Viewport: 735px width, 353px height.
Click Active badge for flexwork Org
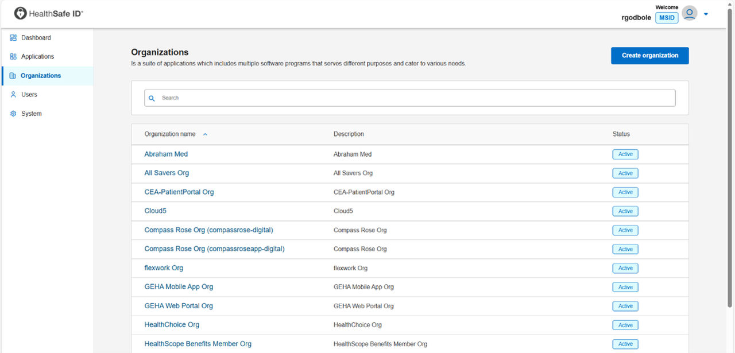[x=625, y=268]
